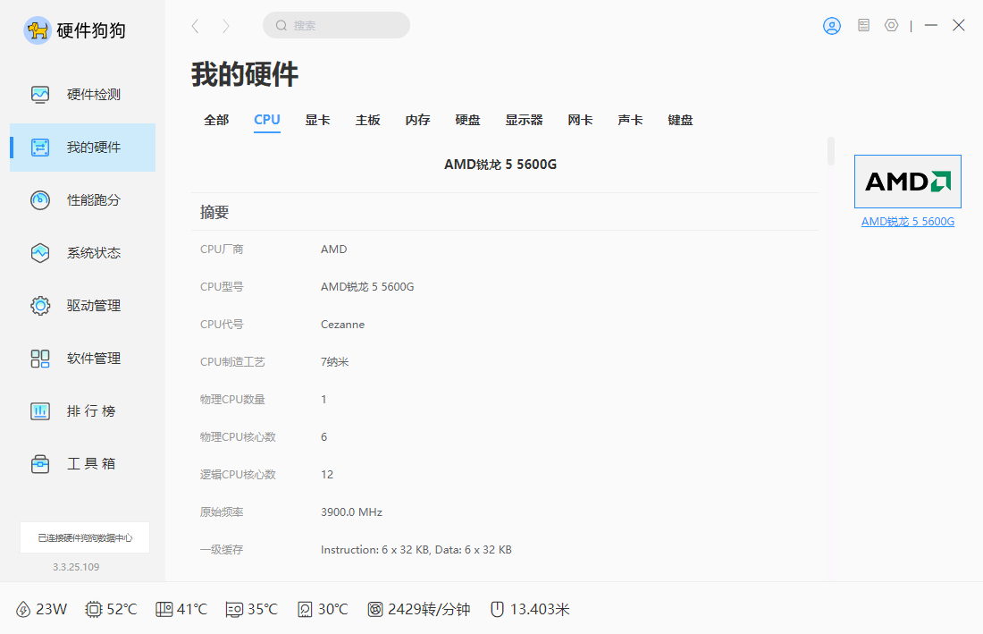Click version number 3.3.25.109

tap(76, 567)
